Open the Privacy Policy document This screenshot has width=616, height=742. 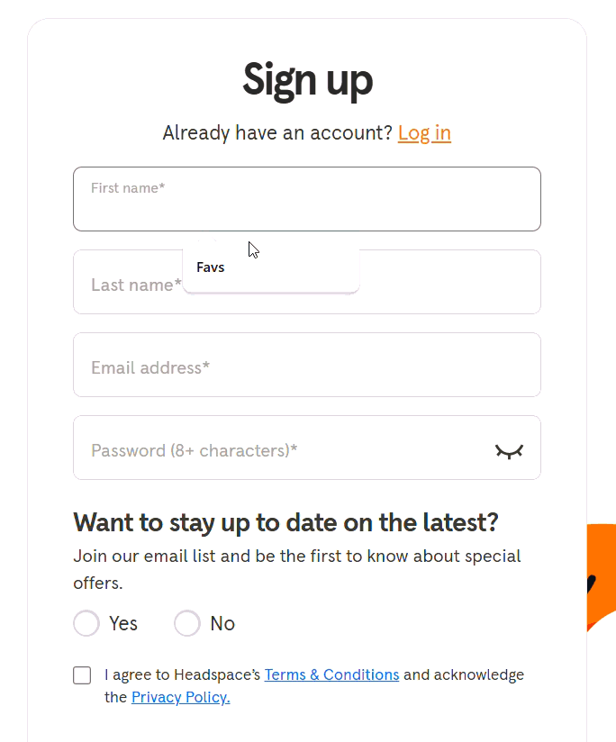(180, 697)
